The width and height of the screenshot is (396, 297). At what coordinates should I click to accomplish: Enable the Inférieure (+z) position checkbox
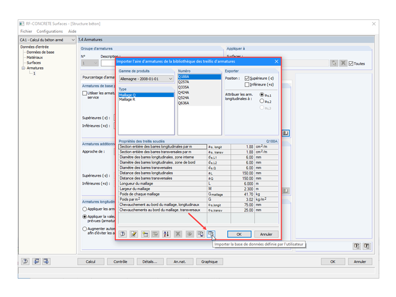(x=247, y=84)
